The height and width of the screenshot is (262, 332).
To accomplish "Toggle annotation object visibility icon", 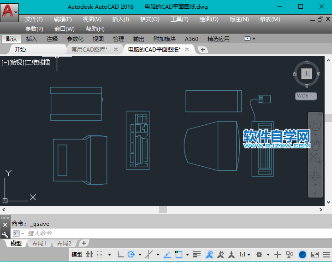I will (210, 254).
